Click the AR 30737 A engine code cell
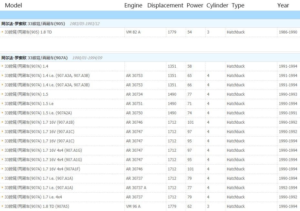Image resolution: width=300 pixels, height=211 pixels. [x=136, y=188]
